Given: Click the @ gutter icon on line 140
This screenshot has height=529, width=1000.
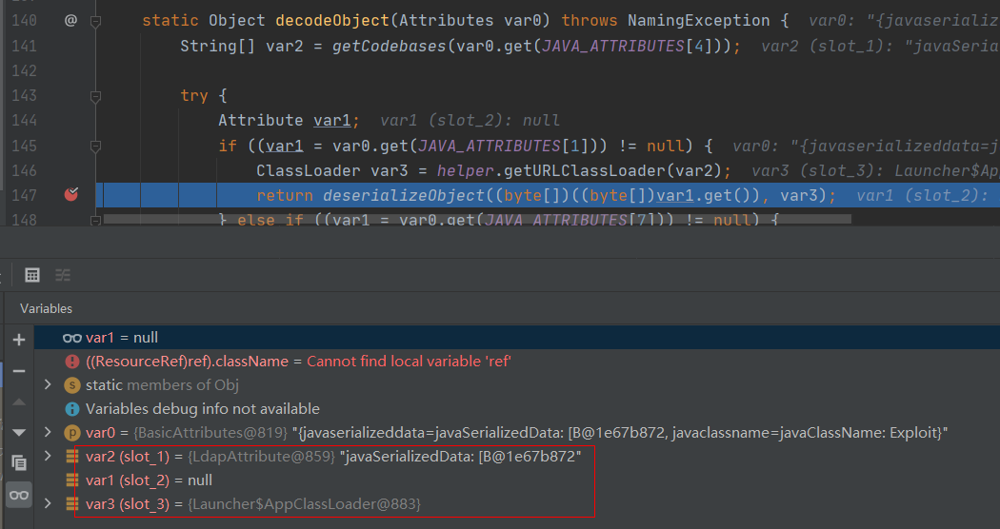Looking at the screenshot, I should [x=70, y=20].
